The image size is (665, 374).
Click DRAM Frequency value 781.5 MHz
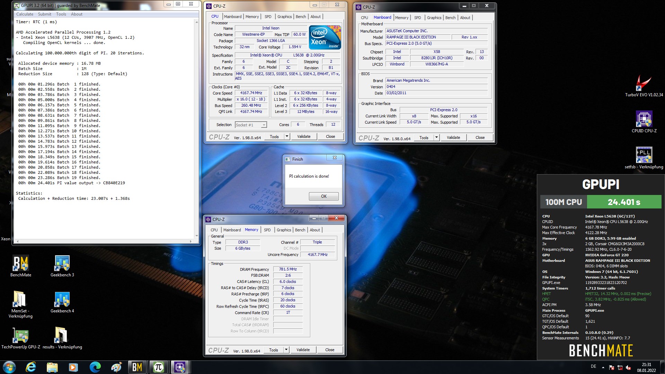click(288, 269)
